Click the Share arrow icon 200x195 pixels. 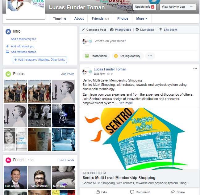click(173, 192)
